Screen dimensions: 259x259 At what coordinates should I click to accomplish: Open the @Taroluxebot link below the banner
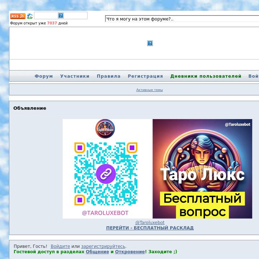pos(150,223)
